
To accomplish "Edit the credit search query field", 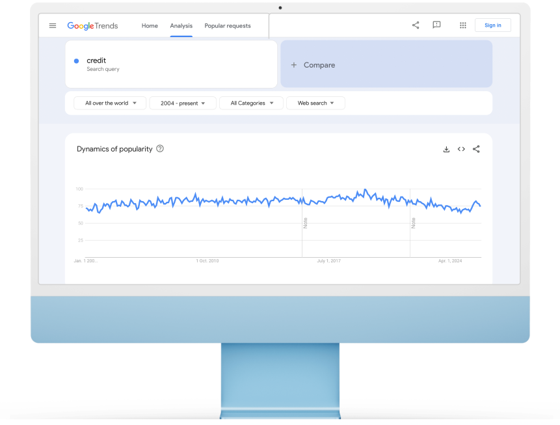I will (169, 64).
